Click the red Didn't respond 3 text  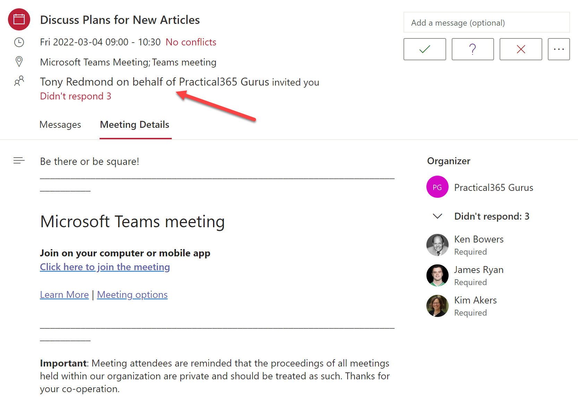(76, 96)
